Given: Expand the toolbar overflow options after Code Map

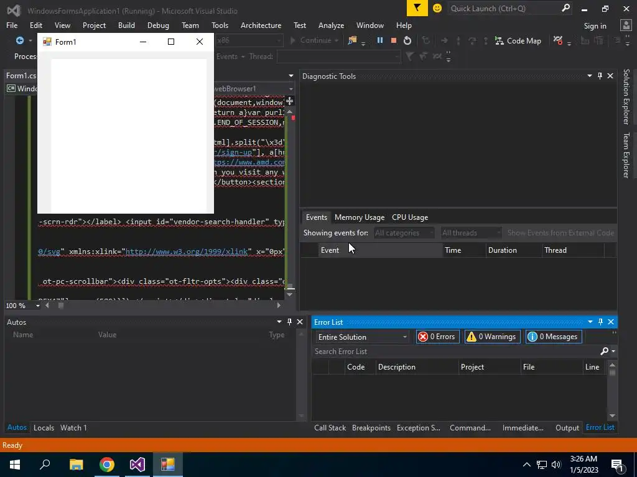Looking at the screenshot, I should [x=569, y=43].
